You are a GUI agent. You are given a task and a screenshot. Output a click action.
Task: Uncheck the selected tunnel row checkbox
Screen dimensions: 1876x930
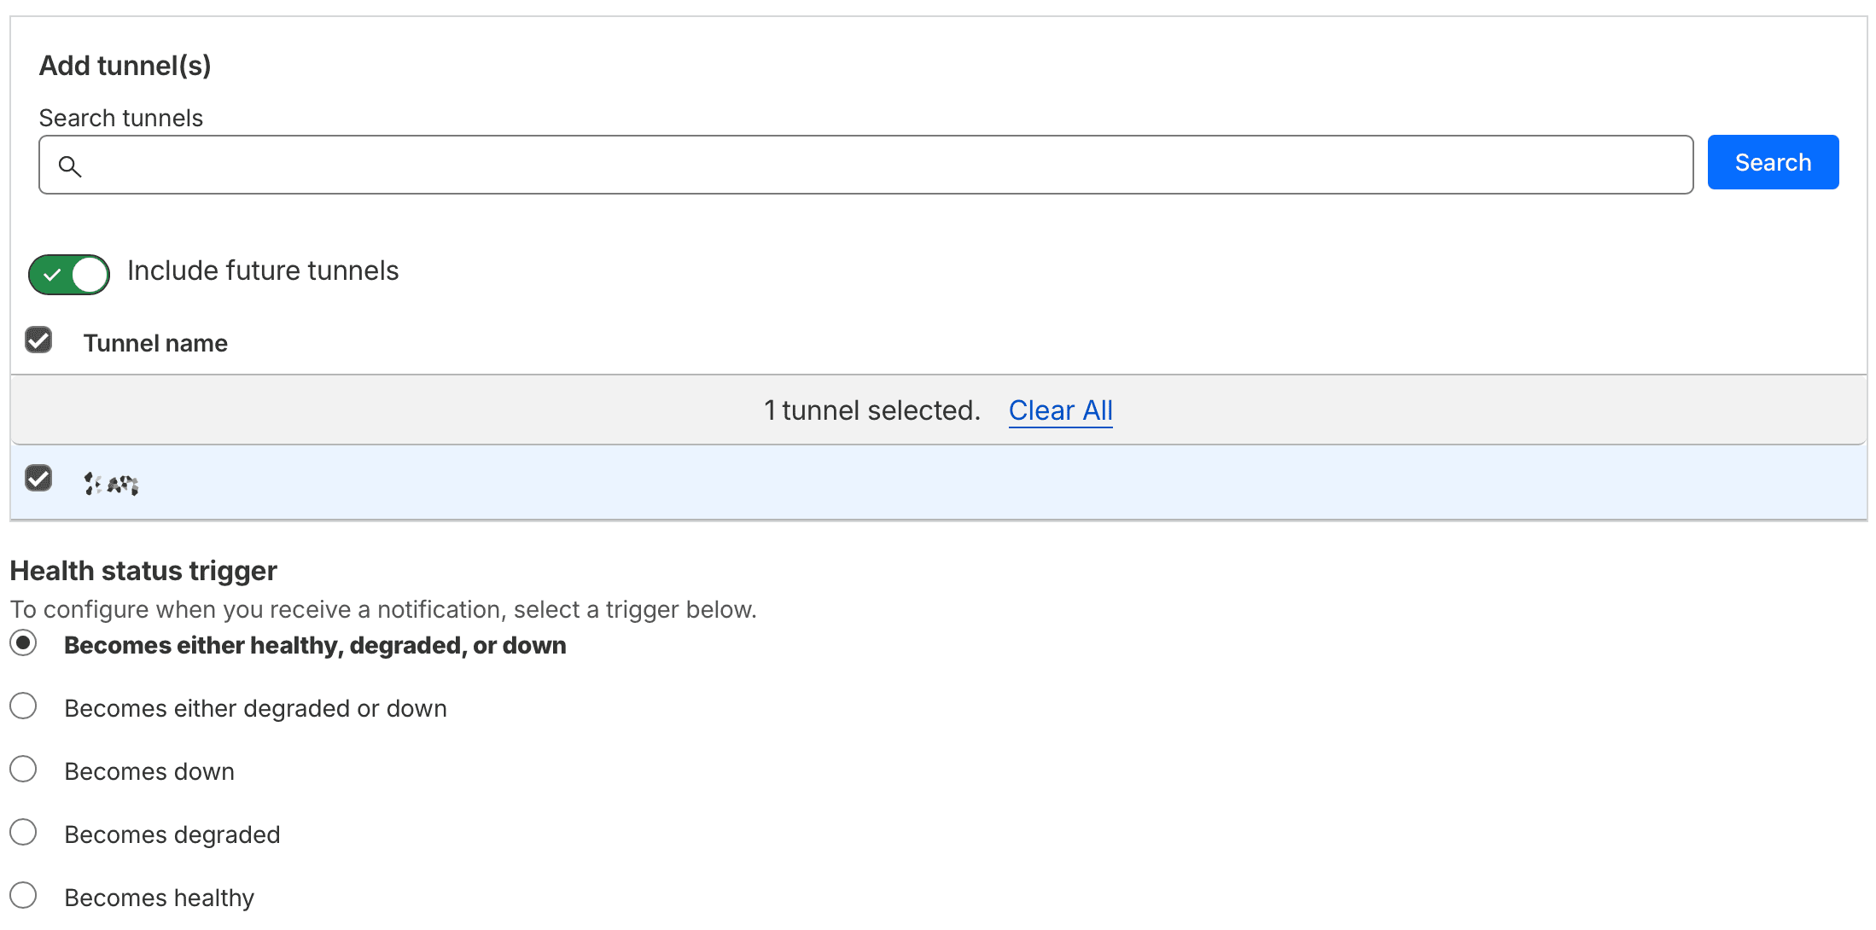click(38, 479)
